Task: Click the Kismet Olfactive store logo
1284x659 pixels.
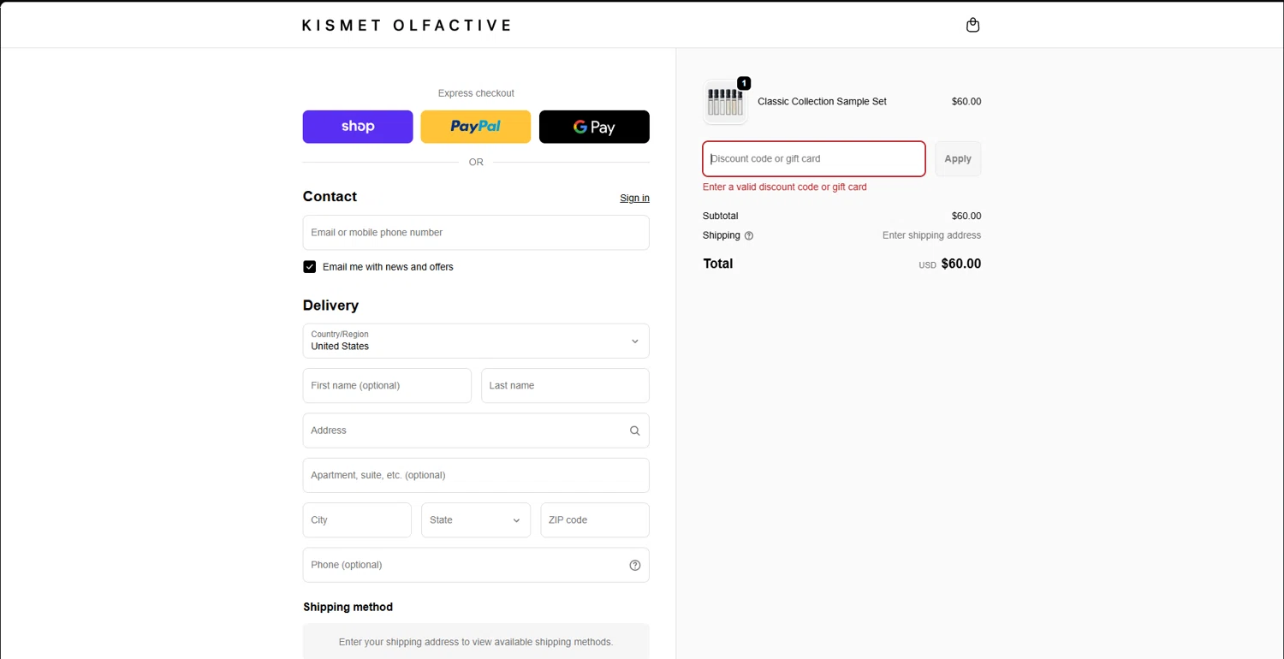Action: (x=407, y=25)
